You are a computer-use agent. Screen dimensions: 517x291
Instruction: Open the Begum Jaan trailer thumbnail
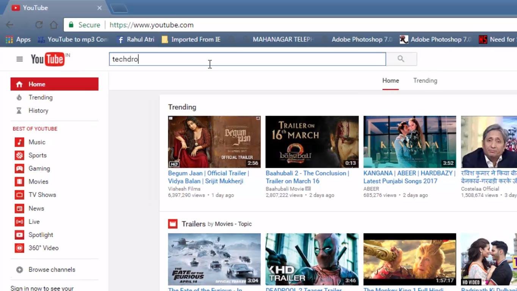click(x=215, y=142)
